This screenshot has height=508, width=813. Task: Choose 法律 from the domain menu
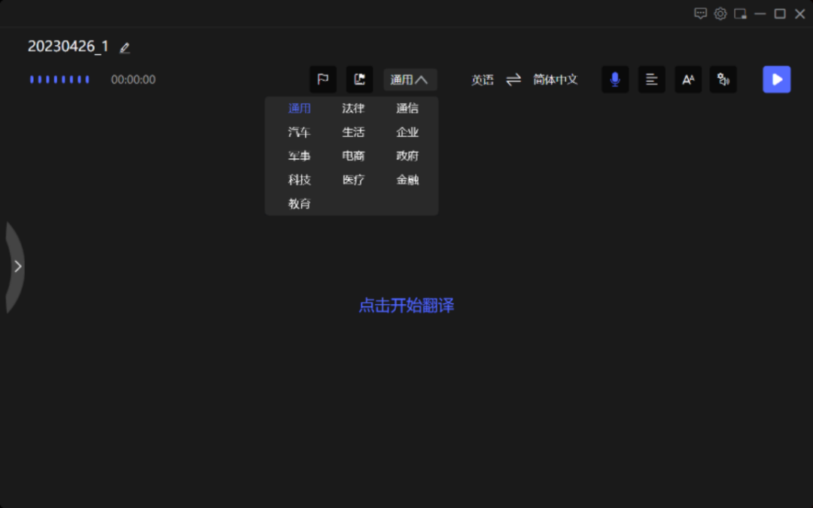(353, 108)
